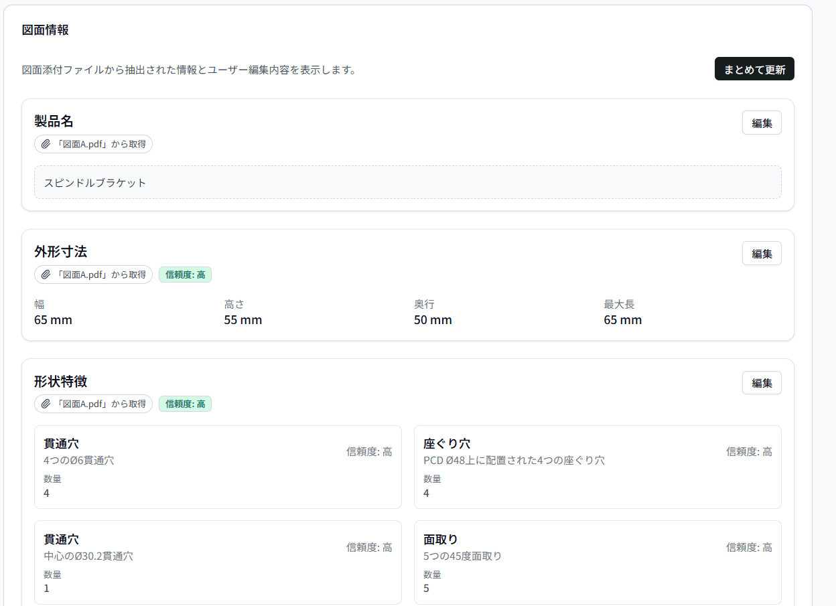Click the paperclip icon under 製品名
836x606 pixels.
pyautogui.click(x=45, y=144)
